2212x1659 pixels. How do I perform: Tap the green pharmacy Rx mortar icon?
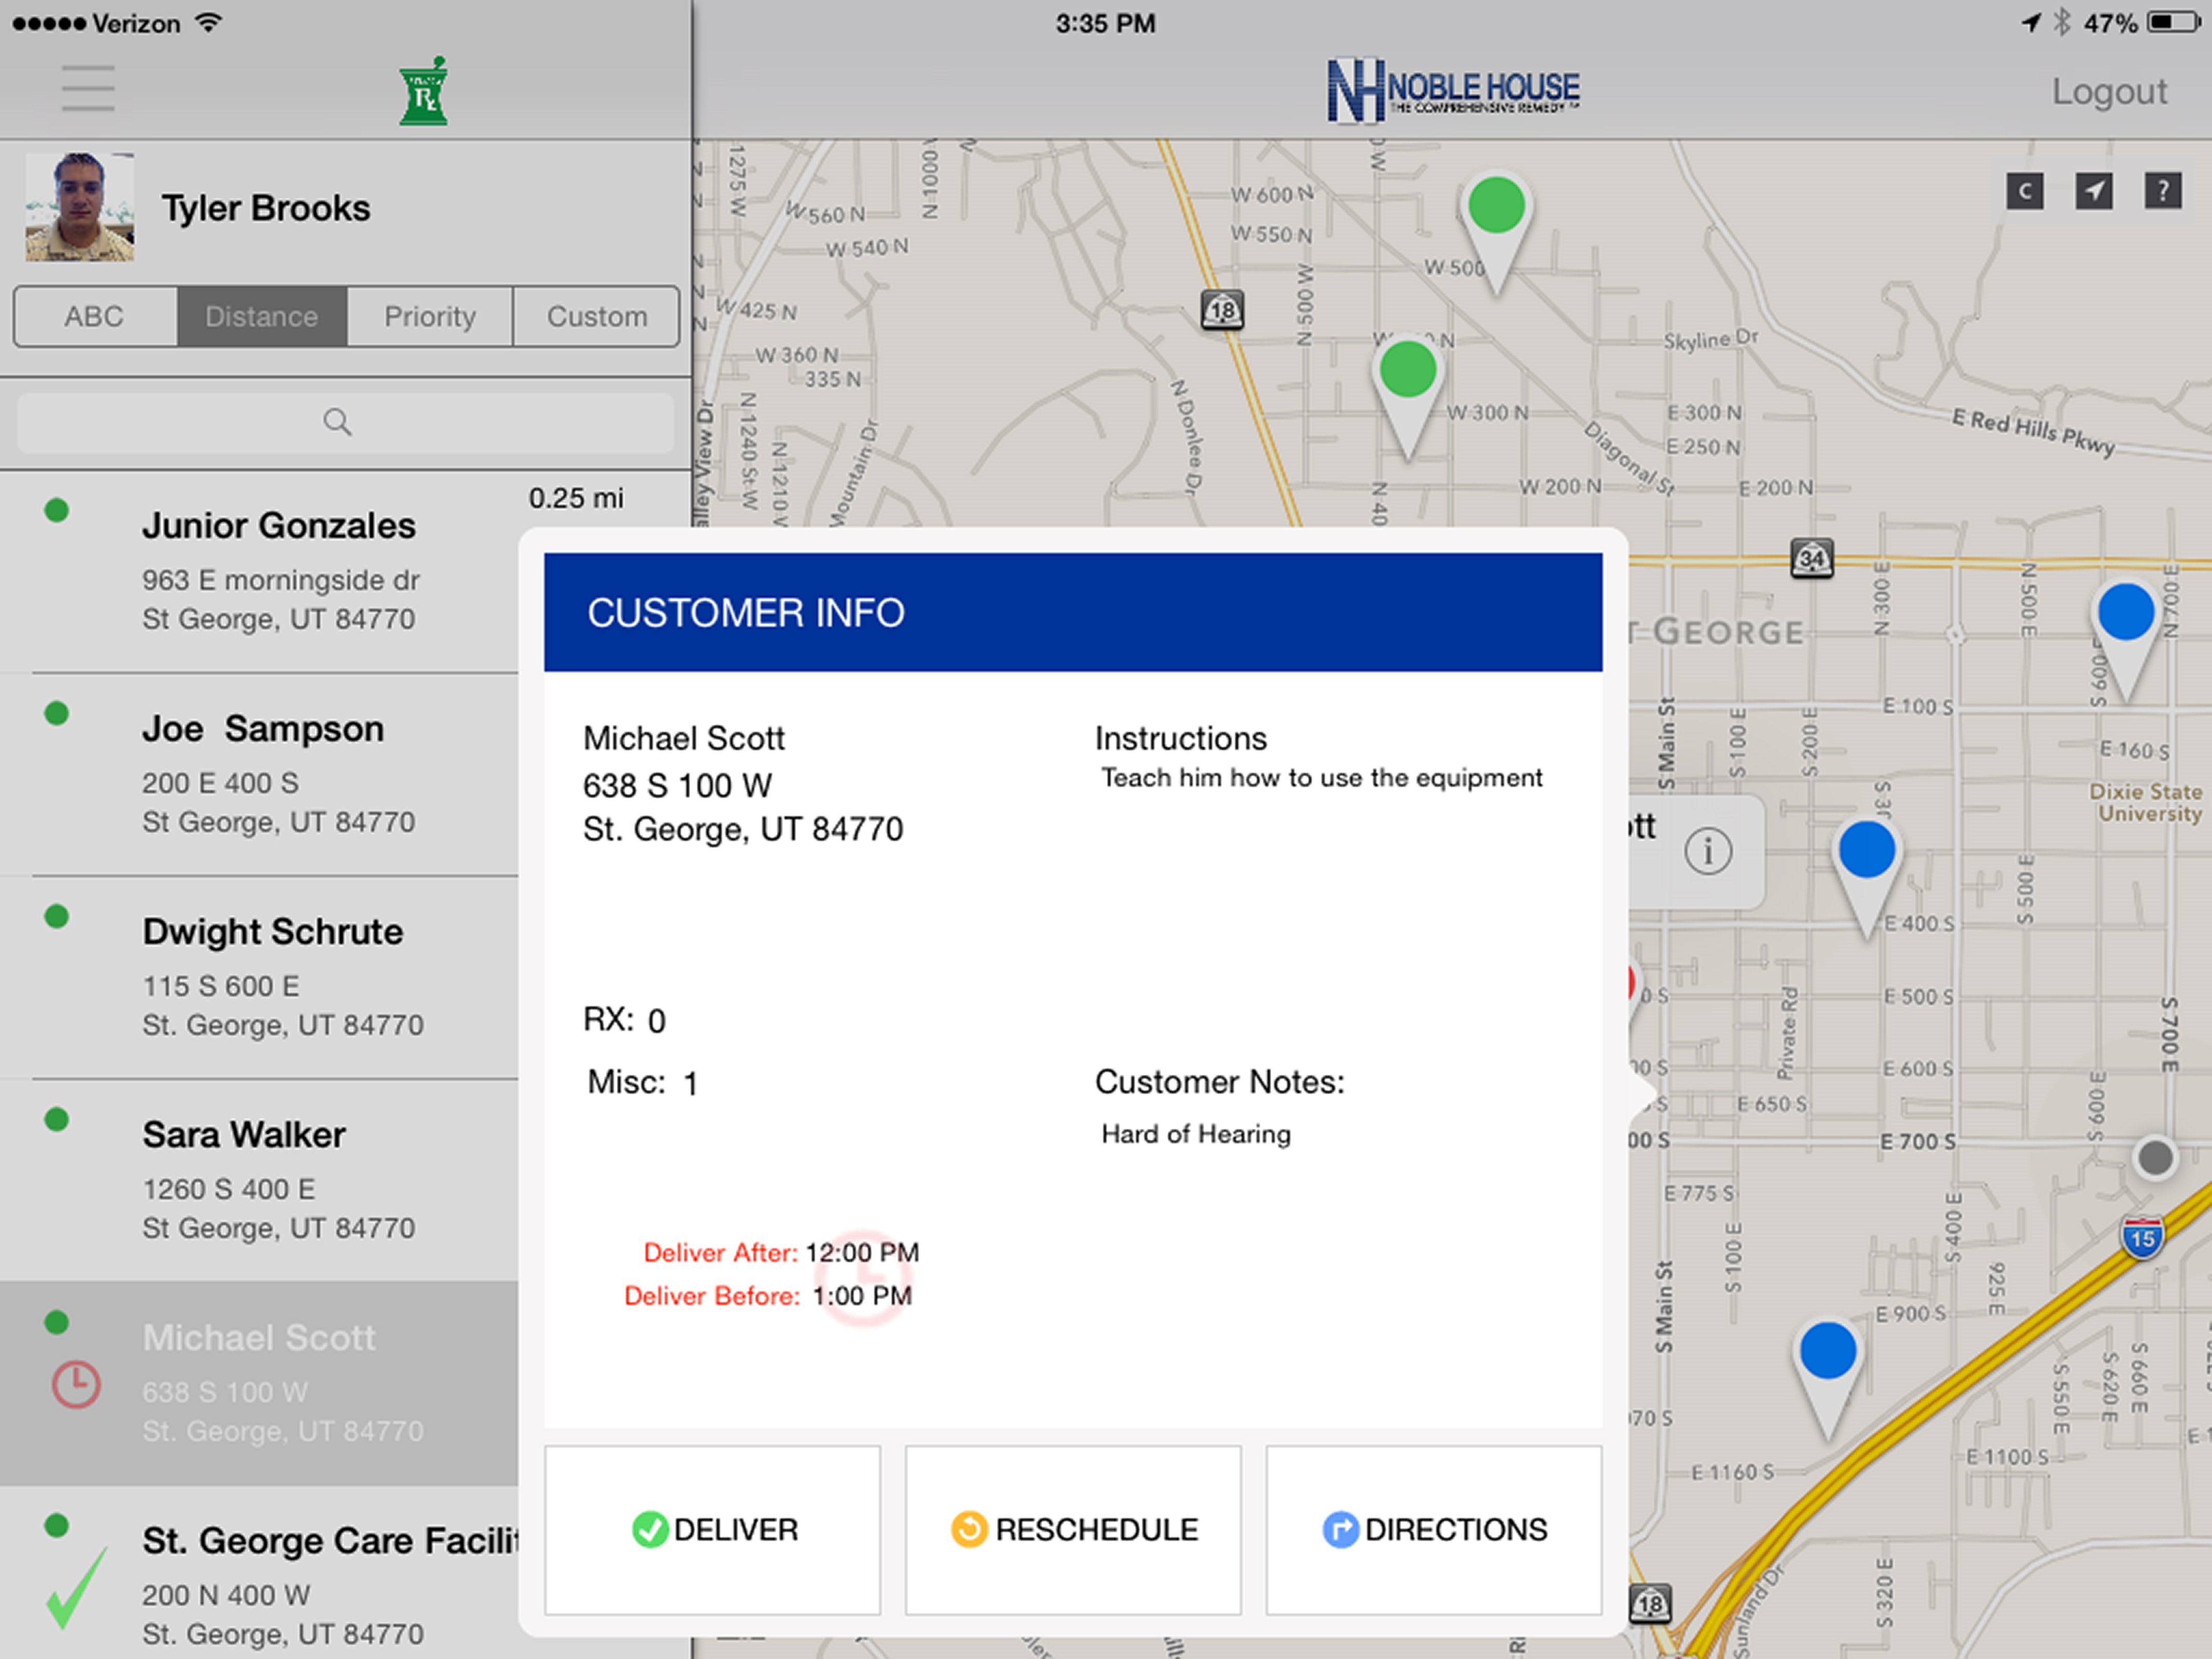click(423, 92)
